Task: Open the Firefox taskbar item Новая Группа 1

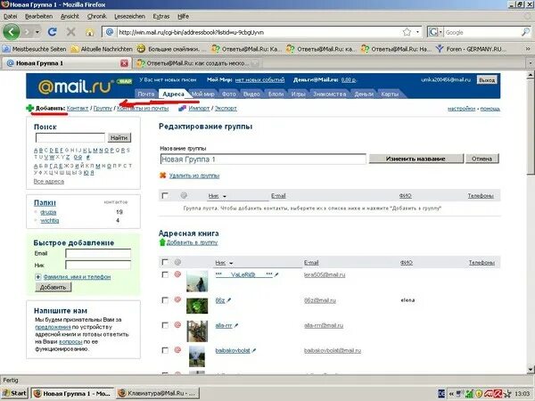Action: coord(73,394)
